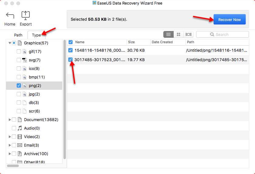Expand the Document(13682) tree node
Screen dimensions: 255x174
10,120
